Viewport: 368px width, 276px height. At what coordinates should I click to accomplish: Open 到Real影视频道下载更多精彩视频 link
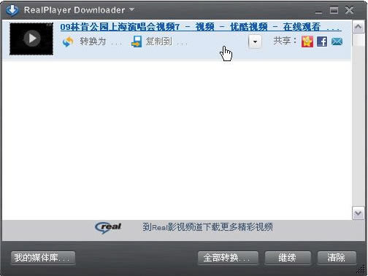point(207,227)
